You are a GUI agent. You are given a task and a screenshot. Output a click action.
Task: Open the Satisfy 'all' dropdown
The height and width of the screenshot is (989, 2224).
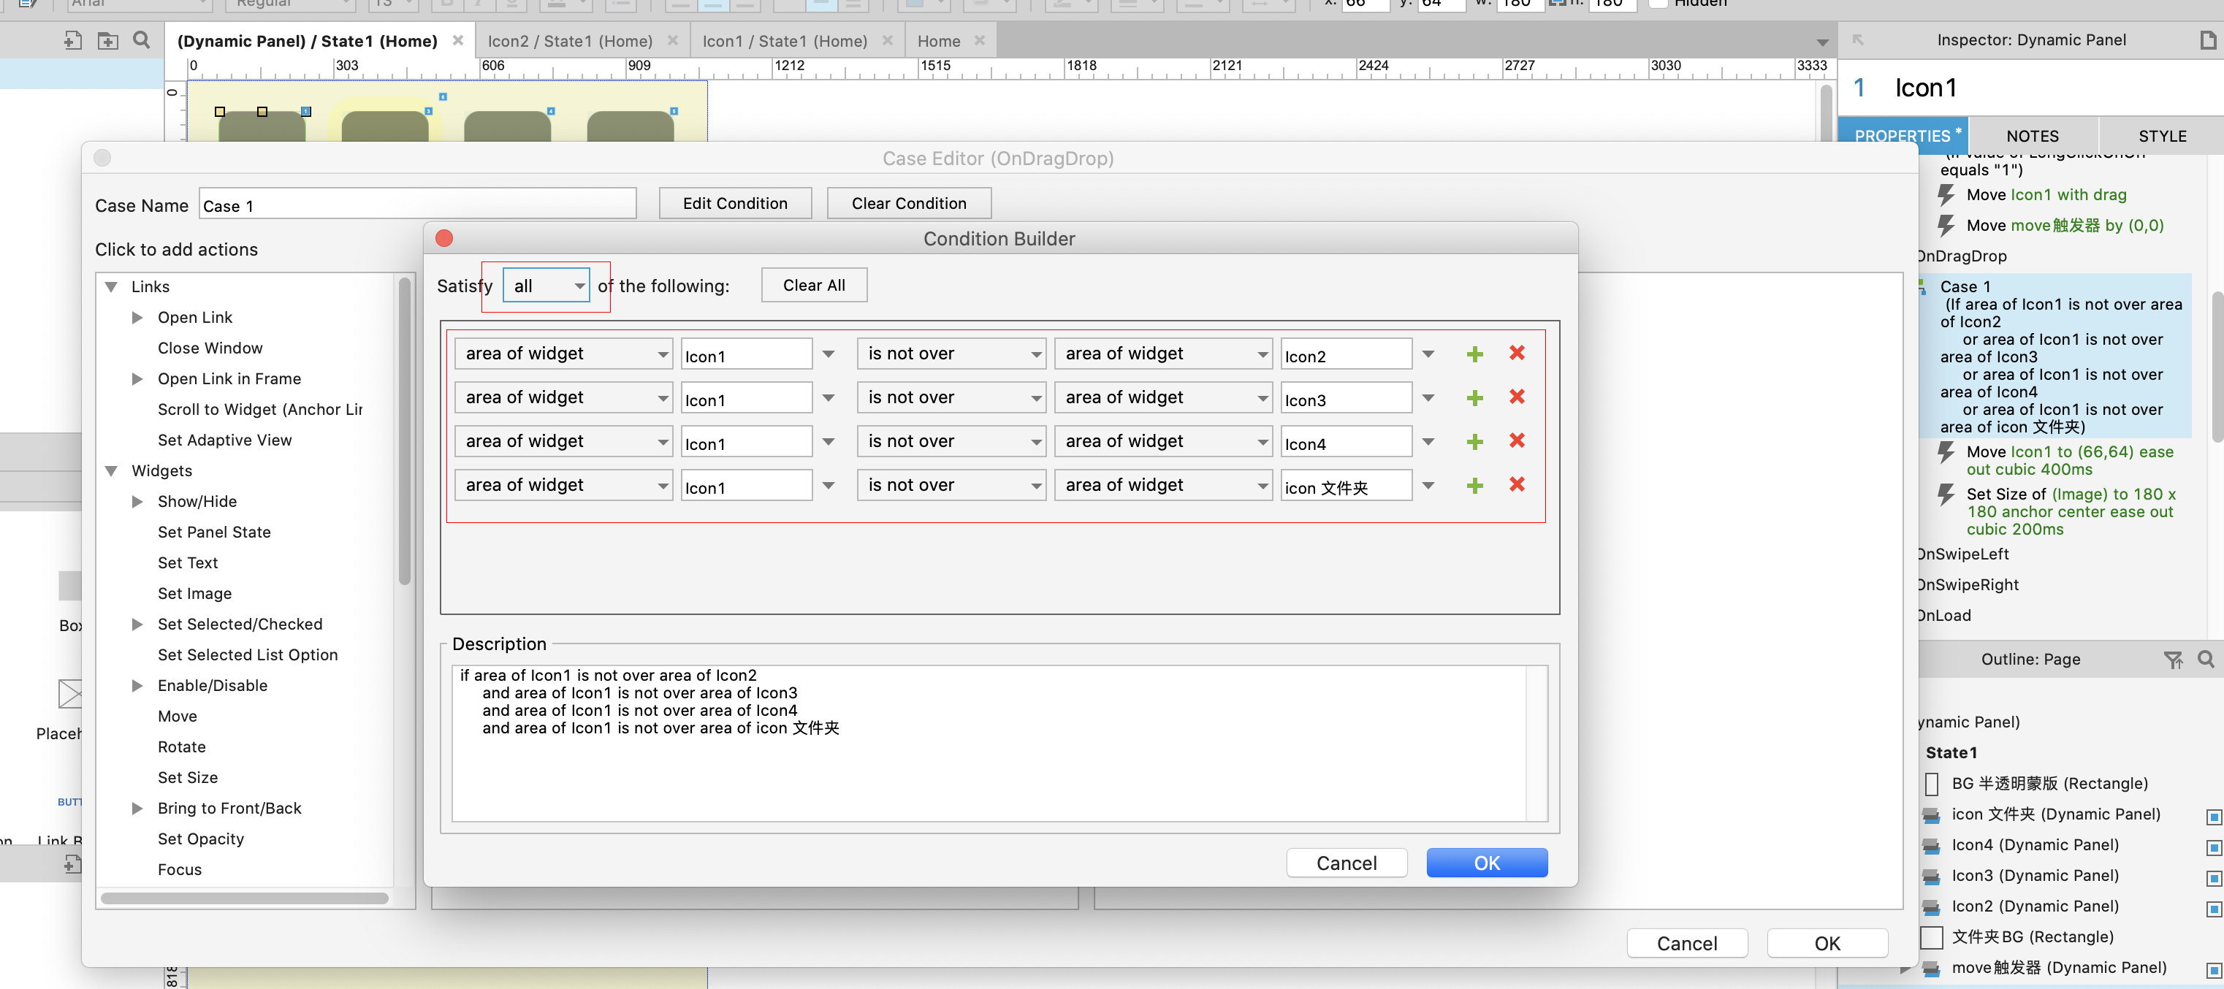(546, 286)
